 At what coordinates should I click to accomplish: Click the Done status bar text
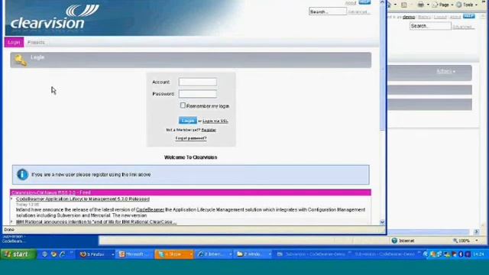(x=9, y=229)
